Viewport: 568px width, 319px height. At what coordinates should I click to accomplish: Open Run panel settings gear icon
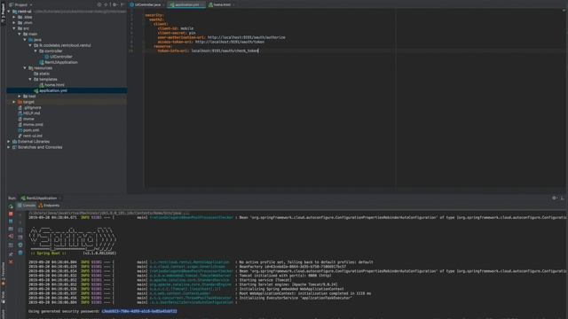pyautogui.click(x=554, y=198)
